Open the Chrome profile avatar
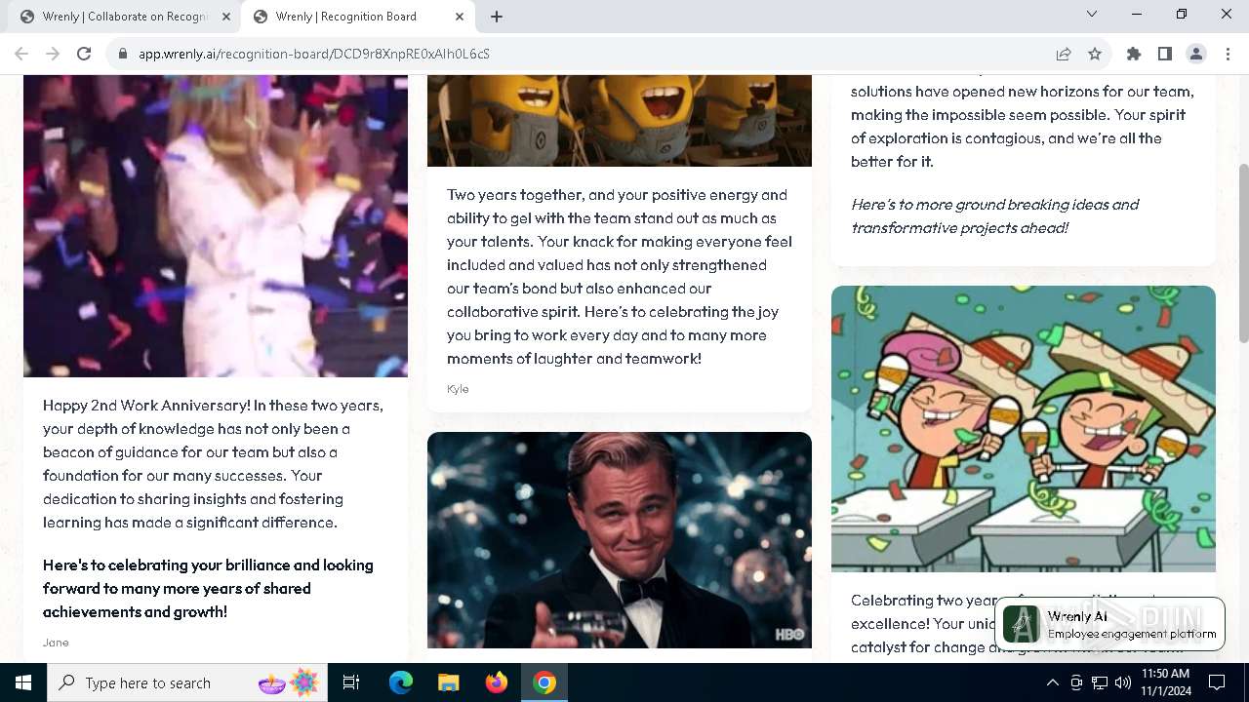 click(x=1196, y=54)
